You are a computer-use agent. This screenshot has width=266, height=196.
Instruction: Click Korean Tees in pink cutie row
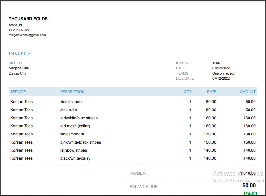pos(22,110)
